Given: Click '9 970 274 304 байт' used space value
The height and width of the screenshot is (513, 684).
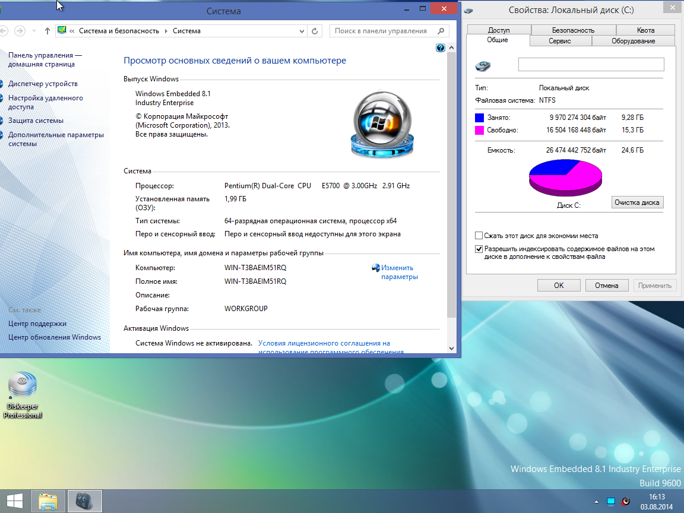Looking at the screenshot, I should (x=578, y=118).
